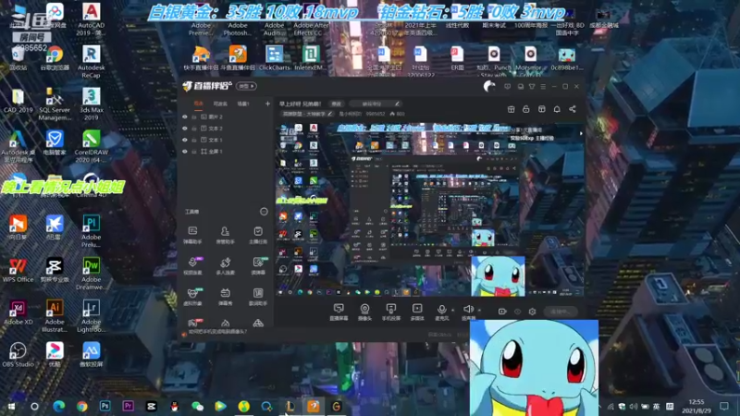Open Photoshop from the taskbar
The image size is (740, 416).
click(105, 406)
